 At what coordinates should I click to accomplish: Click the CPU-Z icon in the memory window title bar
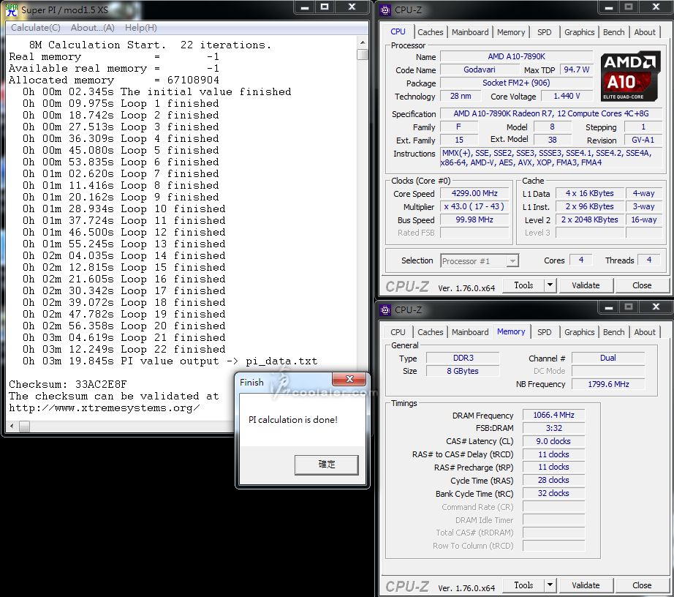click(386, 309)
